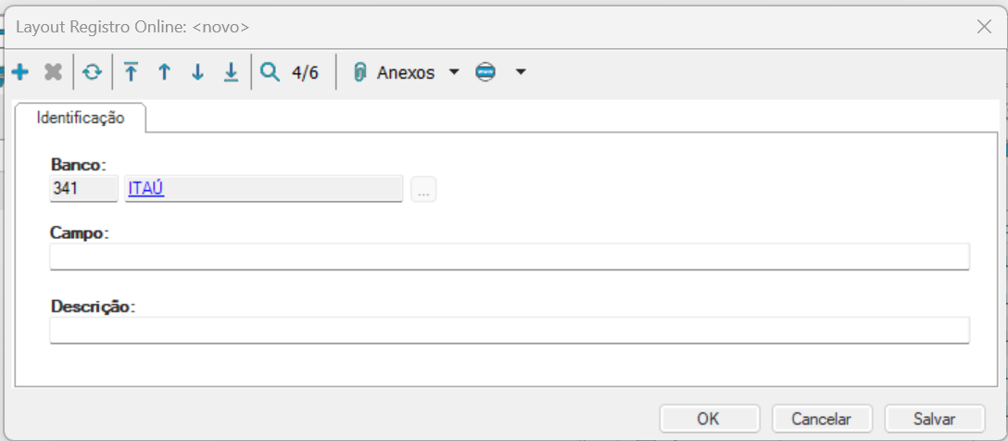This screenshot has width=1008, height=441.
Task: Click the OK button
Action: coord(709,418)
